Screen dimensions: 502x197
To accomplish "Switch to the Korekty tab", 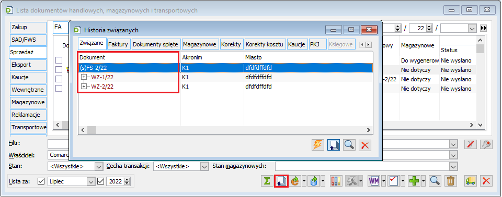I will [231, 44].
